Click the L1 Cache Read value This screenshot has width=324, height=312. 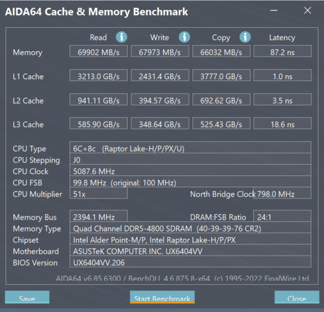[x=99, y=76]
